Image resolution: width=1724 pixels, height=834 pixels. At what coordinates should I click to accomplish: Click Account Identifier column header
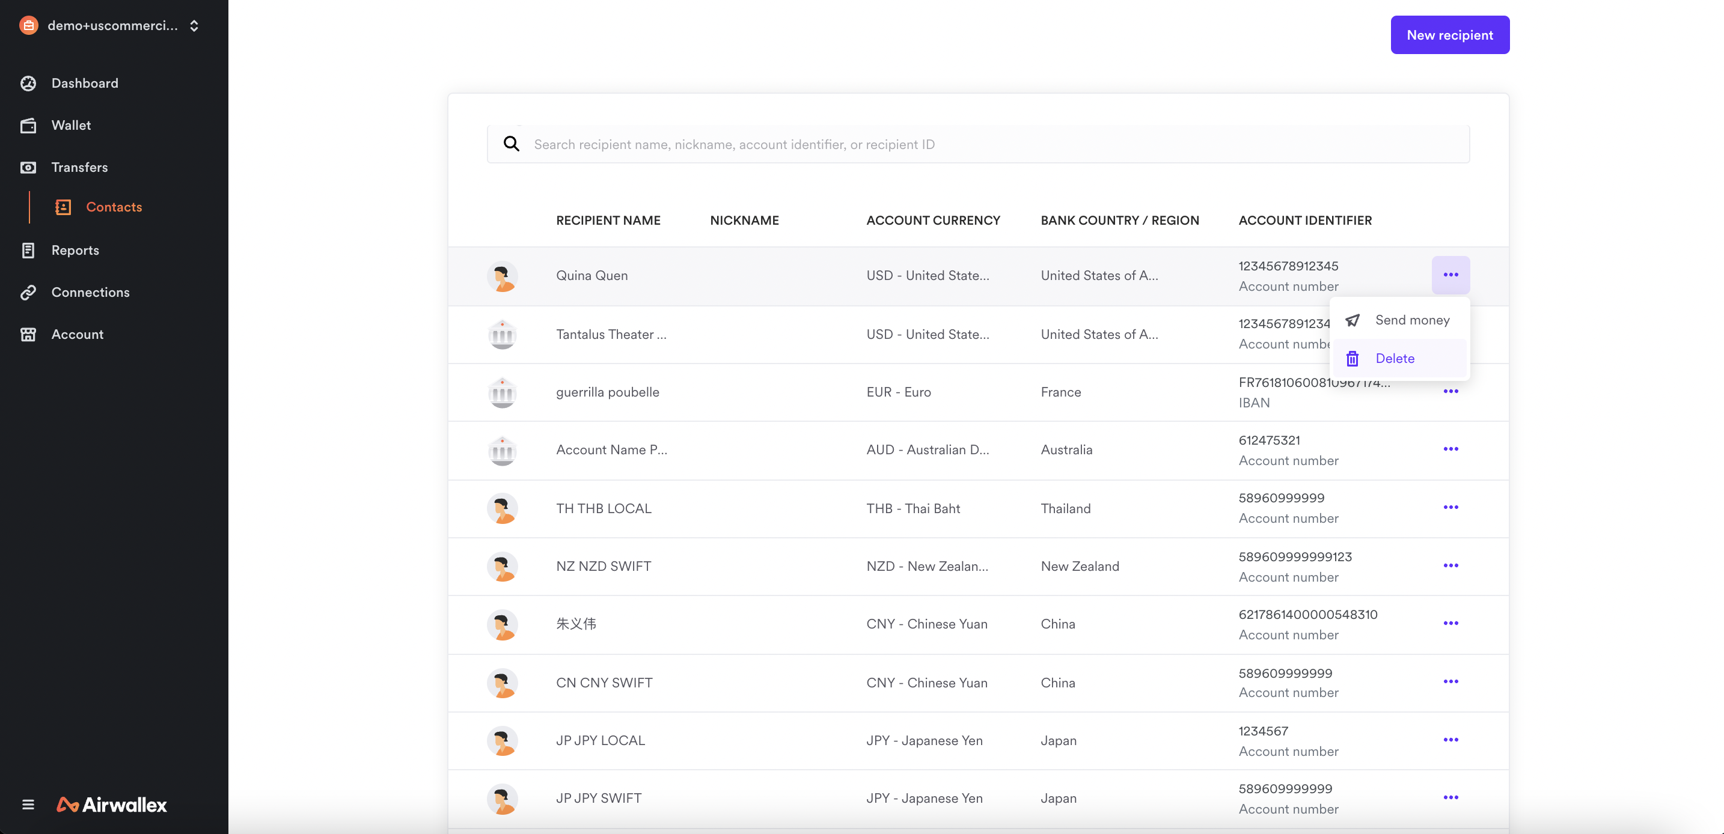pos(1304,221)
